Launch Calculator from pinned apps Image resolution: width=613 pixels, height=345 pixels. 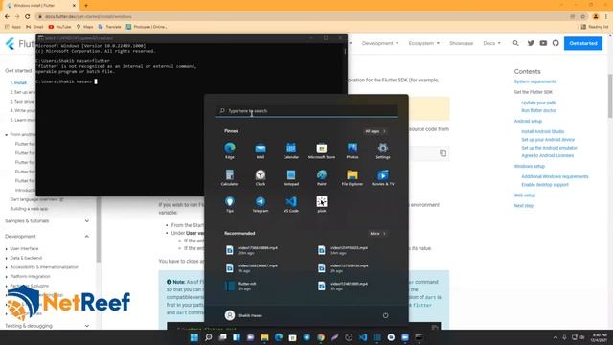point(230,177)
